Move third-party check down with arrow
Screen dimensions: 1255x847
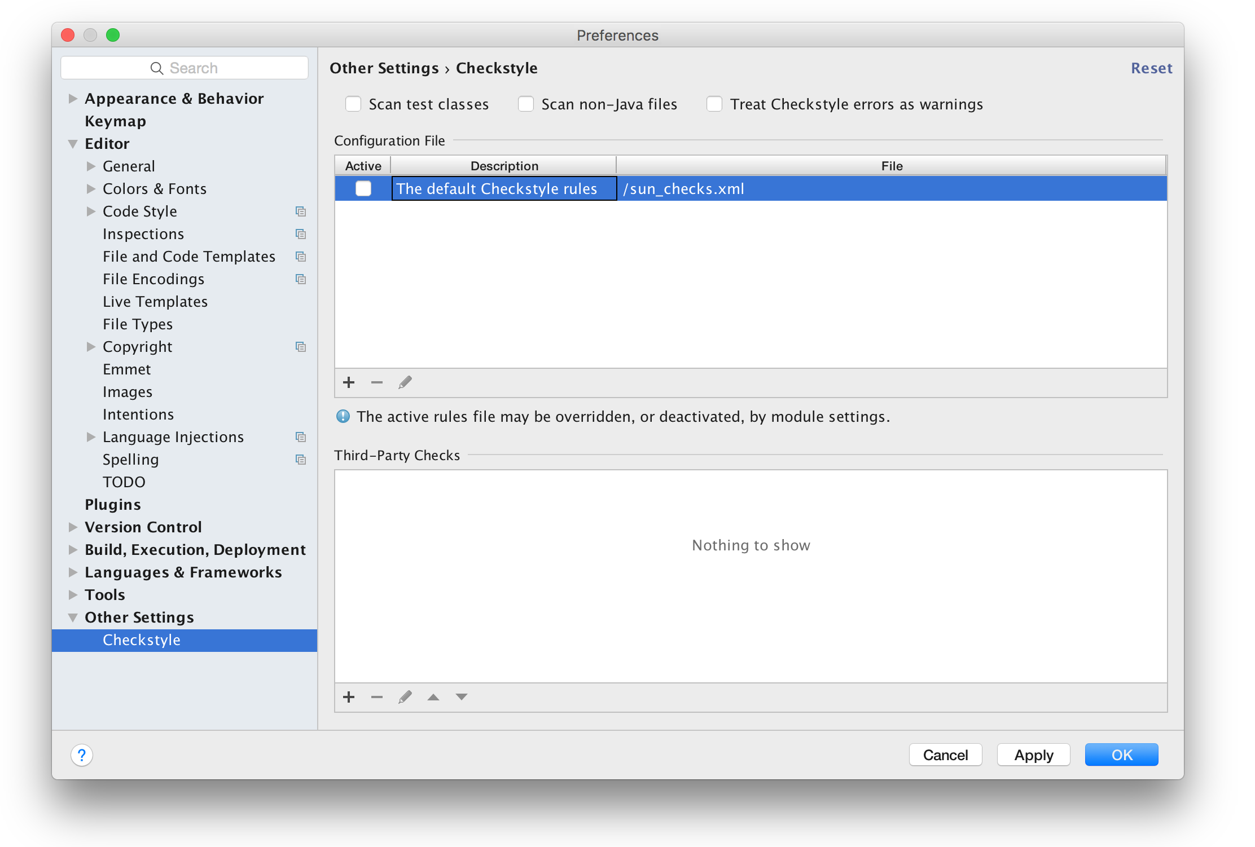462,697
